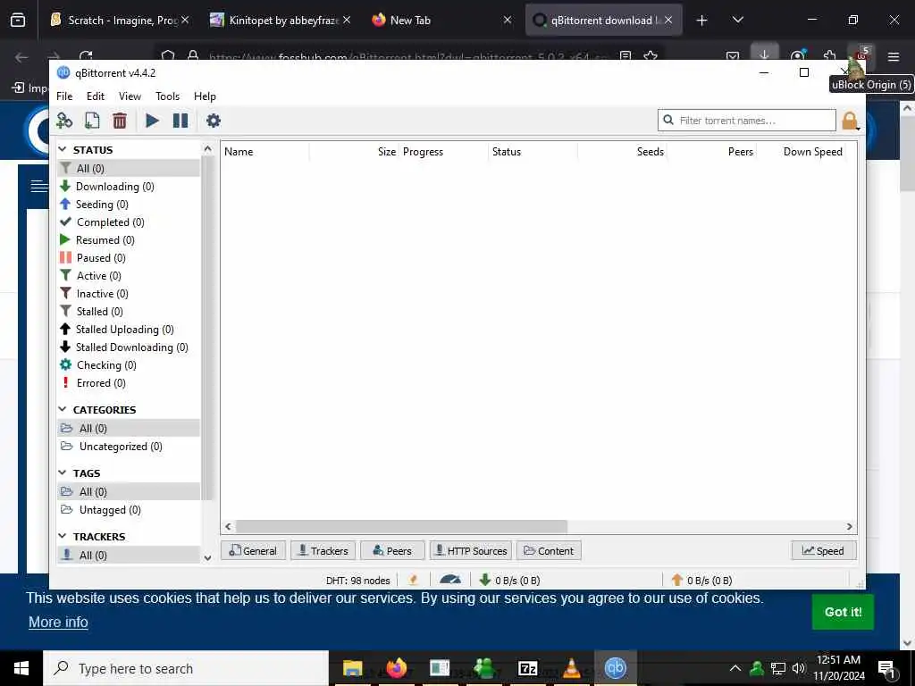Screen dimensions: 915x686
Task: Select All (0) under Trackers
Action: [x=129, y=556]
